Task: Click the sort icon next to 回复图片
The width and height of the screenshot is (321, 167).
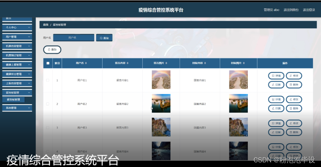Action: (x=244, y=63)
